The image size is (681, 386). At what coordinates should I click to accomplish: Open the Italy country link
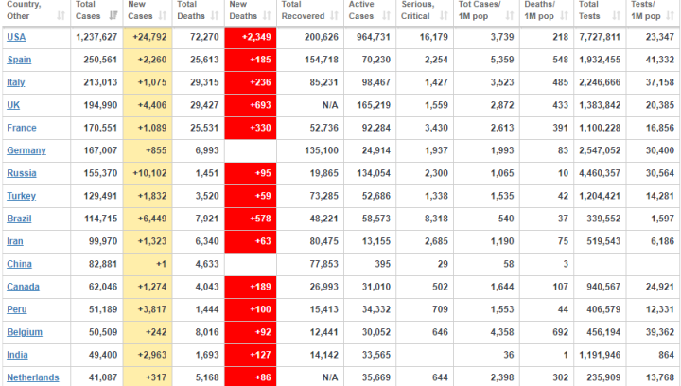(16, 82)
